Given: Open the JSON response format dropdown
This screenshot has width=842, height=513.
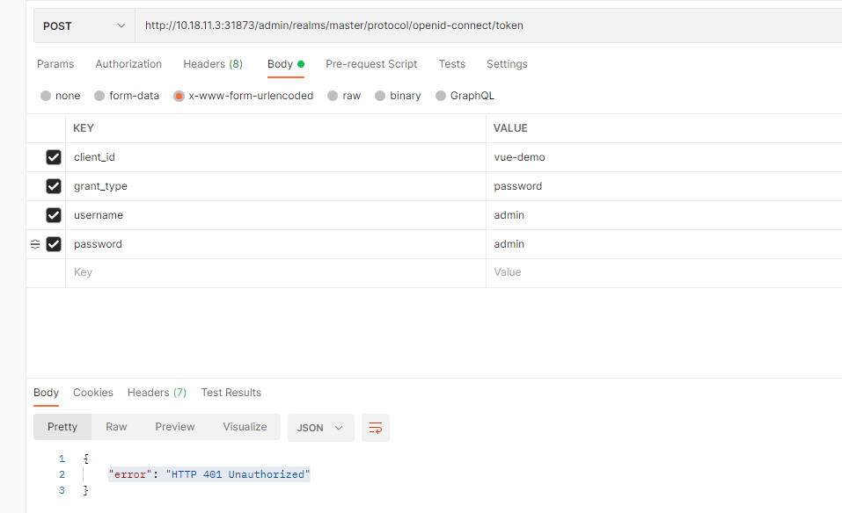Looking at the screenshot, I should (x=320, y=427).
